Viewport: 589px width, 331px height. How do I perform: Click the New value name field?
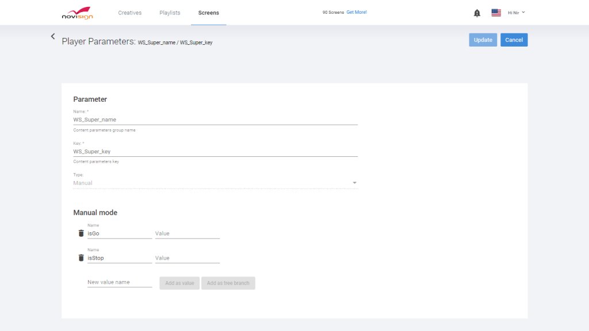coord(119,282)
